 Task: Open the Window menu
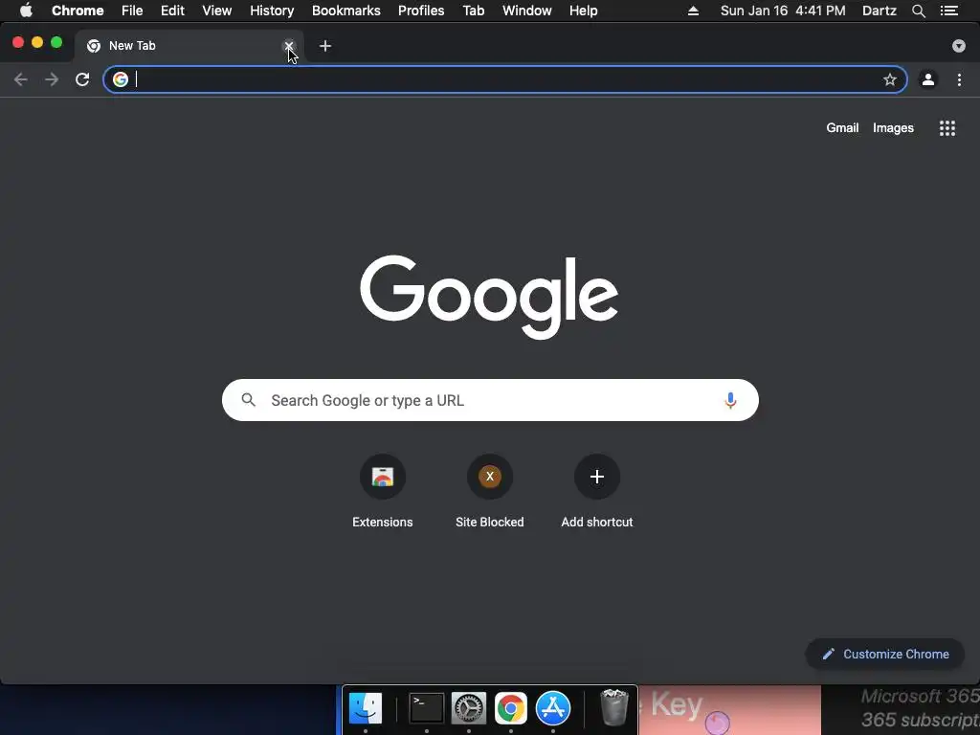pyautogui.click(x=527, y=11)
